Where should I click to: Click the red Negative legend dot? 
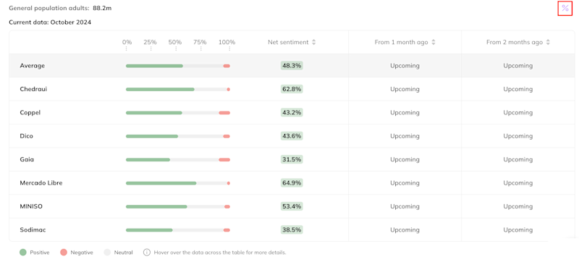(x=64, y=253)
